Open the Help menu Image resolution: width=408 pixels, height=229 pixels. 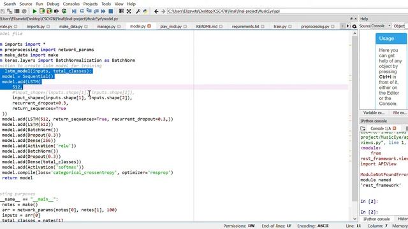point(131,4)
